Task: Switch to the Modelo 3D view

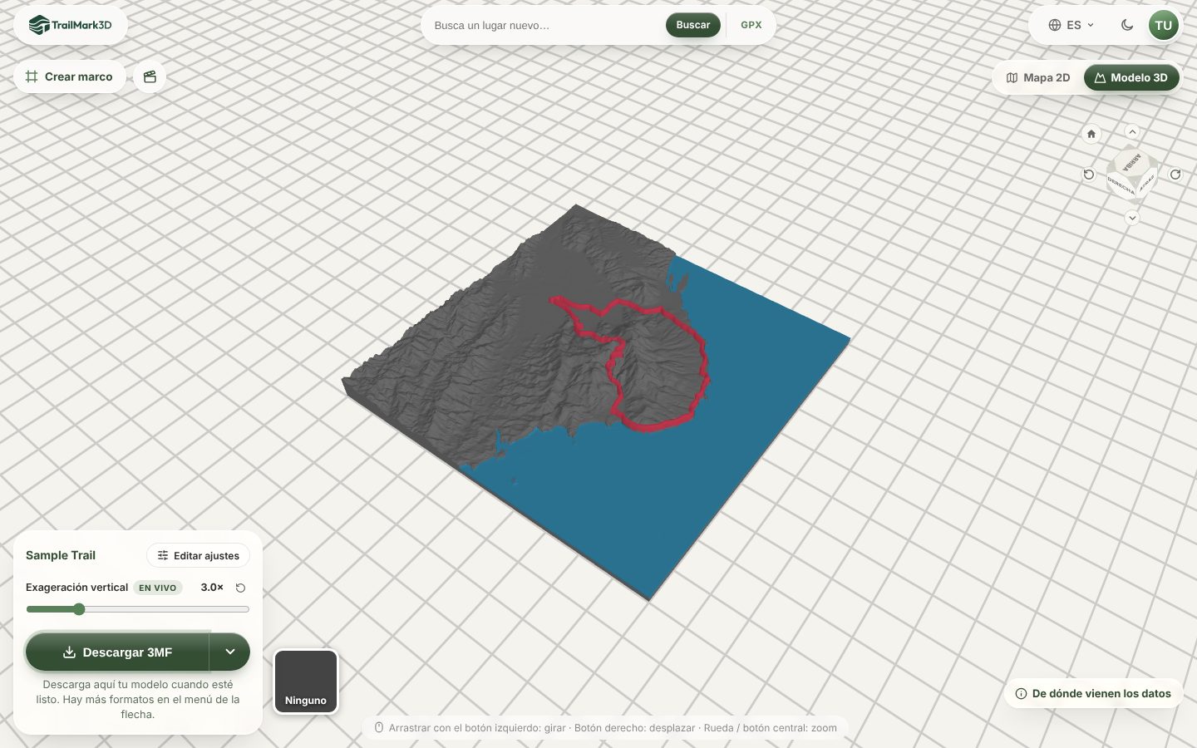Action: point(1131,77)
